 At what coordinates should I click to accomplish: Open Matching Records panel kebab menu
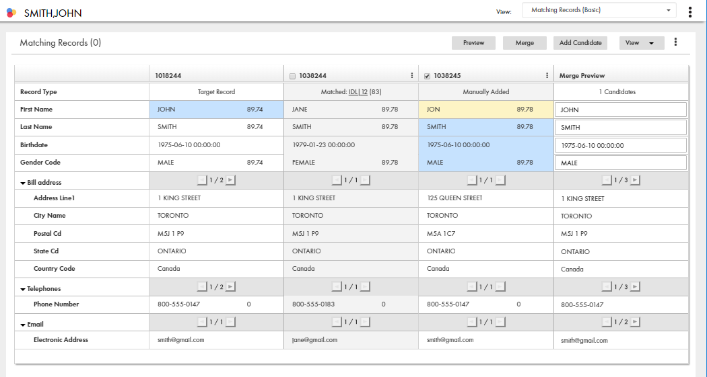(x=675, y=42)
